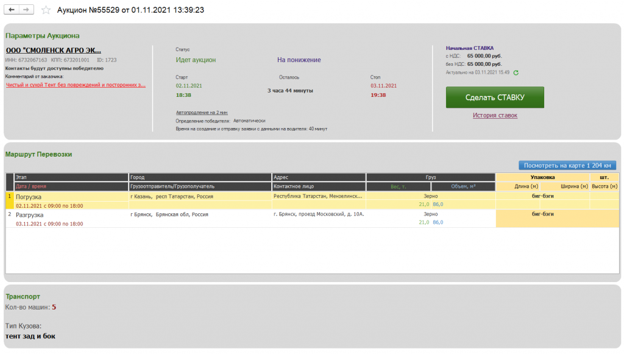Viewport: 624px width, 354px height.
Task: Click the Адрес column header
Action: click(x=318, y=177)
